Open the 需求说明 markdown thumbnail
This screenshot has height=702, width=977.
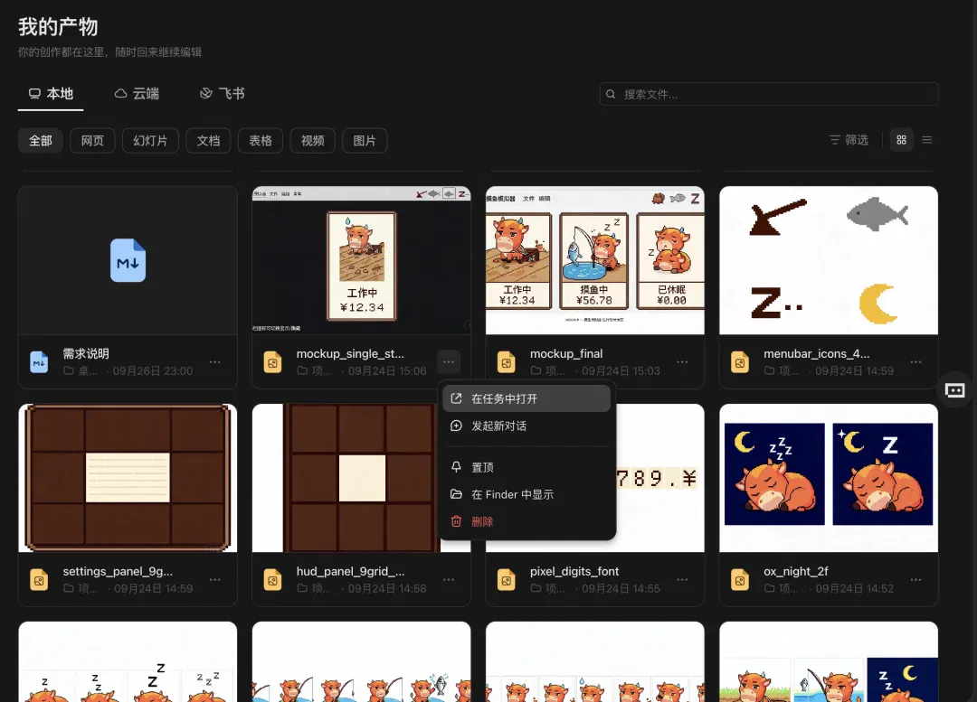click(128, 260)
